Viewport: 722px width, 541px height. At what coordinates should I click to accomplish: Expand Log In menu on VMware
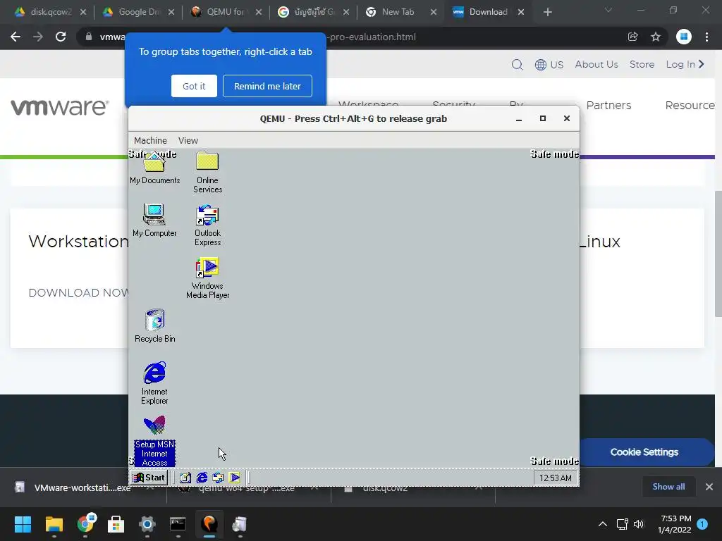point(685,64)
